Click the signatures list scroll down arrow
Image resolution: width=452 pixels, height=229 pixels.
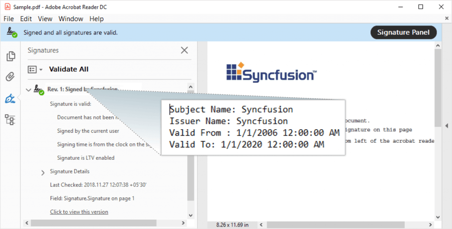click(x=191, y=215)
